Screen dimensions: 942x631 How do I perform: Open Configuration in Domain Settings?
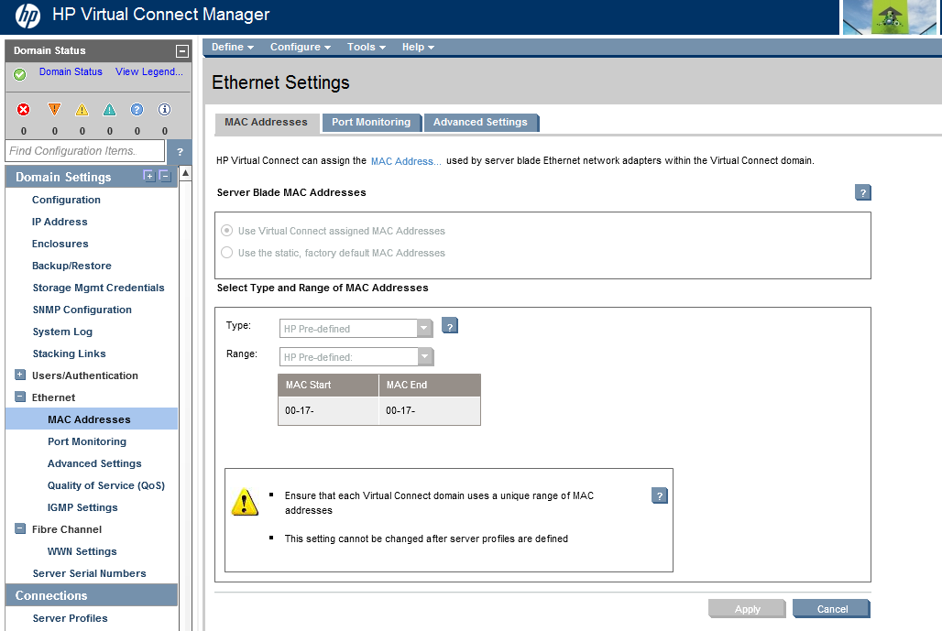point(66,200)
